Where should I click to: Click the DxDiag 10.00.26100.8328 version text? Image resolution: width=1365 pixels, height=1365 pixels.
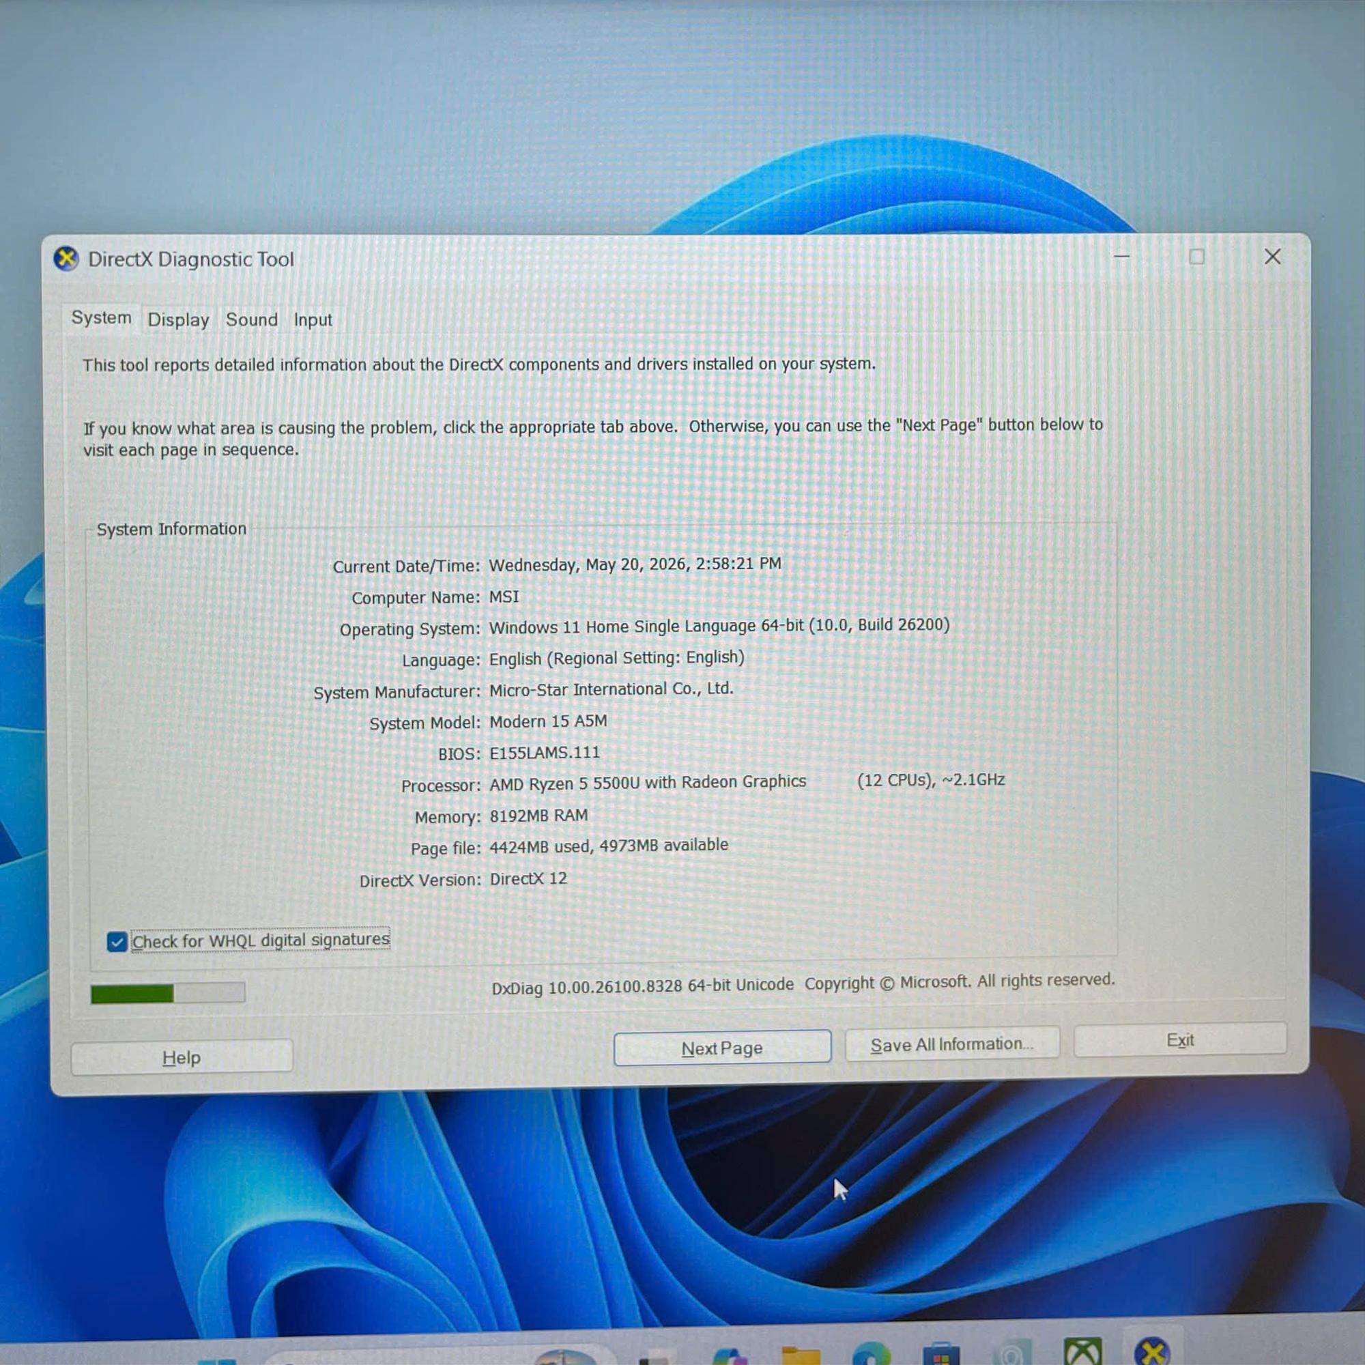[642, 986]
